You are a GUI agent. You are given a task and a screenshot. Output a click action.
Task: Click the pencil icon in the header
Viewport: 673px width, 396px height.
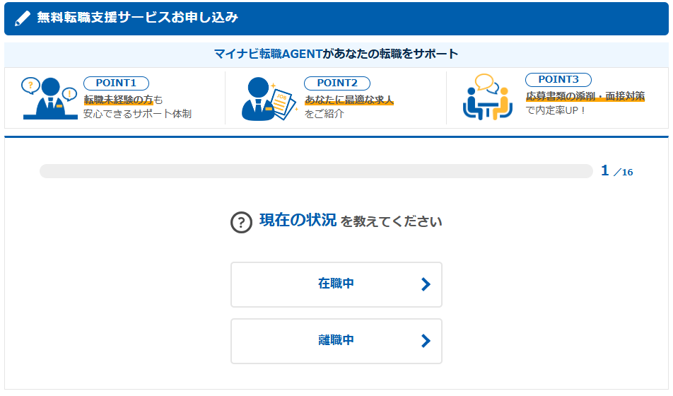23,18
